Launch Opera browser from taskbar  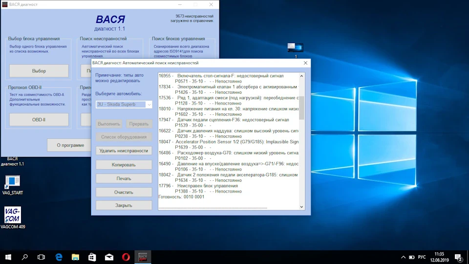coord(126,257)
